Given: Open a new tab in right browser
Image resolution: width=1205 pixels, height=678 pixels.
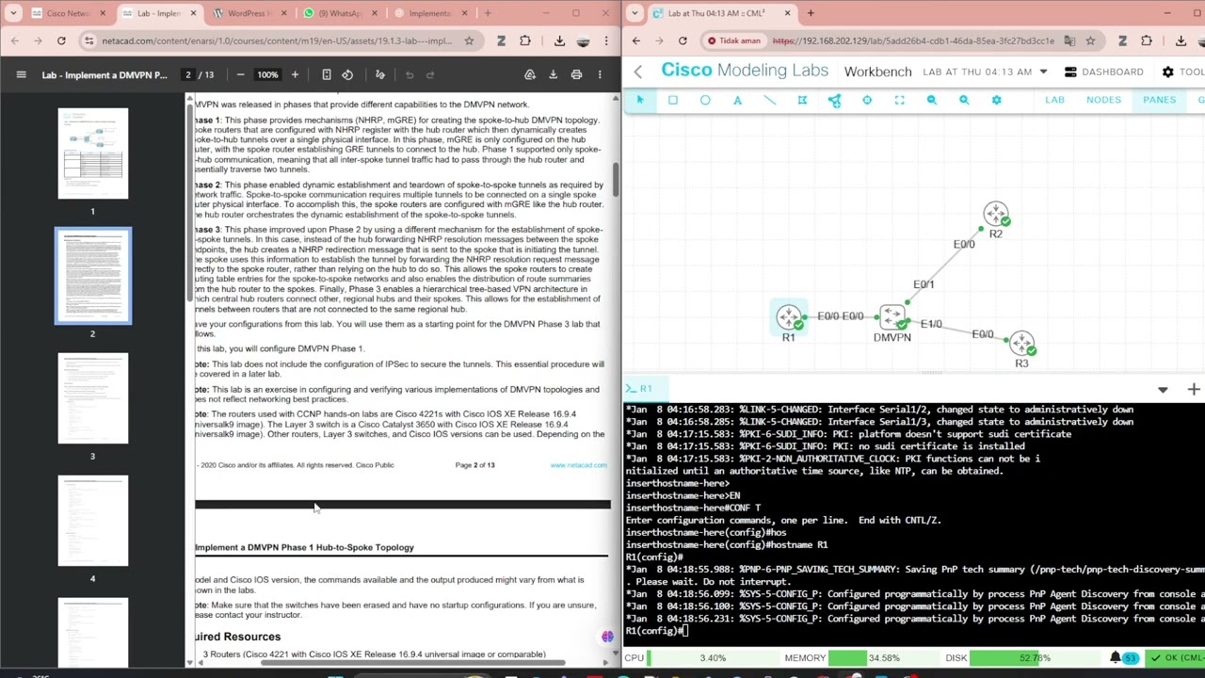Looking at the screenshot, I should tap(811, 13).
